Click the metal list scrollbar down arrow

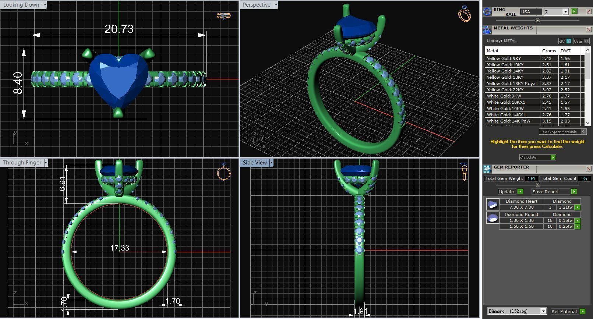587,123
